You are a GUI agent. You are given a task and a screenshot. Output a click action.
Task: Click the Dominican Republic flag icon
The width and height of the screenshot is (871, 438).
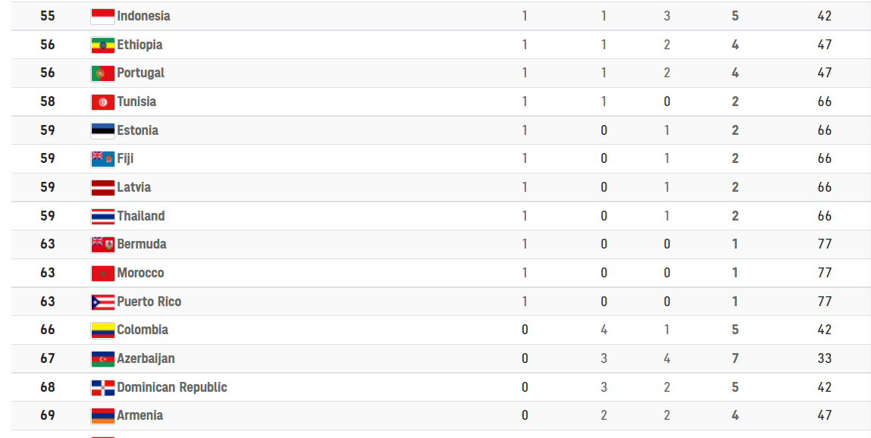[103, 387]
